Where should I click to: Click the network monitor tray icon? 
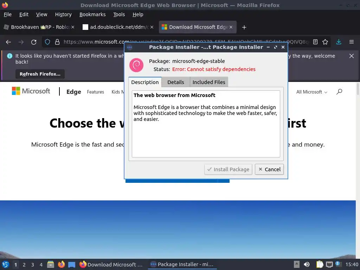pos(329,264)
